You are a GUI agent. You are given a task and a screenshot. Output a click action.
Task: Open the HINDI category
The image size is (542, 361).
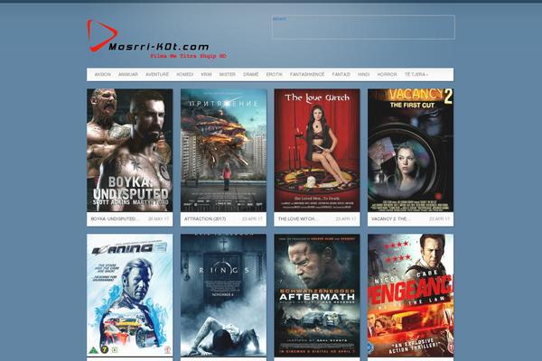pyautogui.click(x=364, y=74)
